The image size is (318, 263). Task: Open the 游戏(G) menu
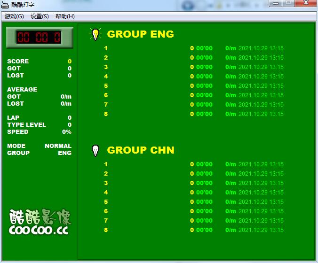14,16
